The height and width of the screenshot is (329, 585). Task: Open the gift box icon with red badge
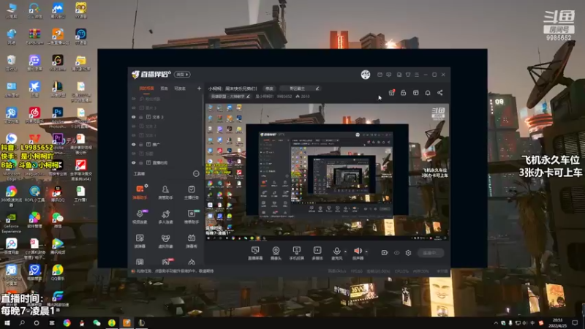tap(391, 93)
